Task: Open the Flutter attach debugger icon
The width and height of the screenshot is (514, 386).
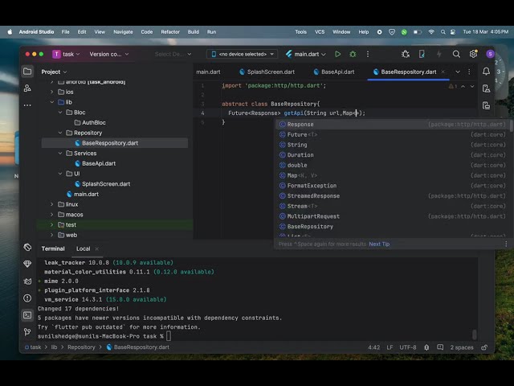Action: [406, 54]
